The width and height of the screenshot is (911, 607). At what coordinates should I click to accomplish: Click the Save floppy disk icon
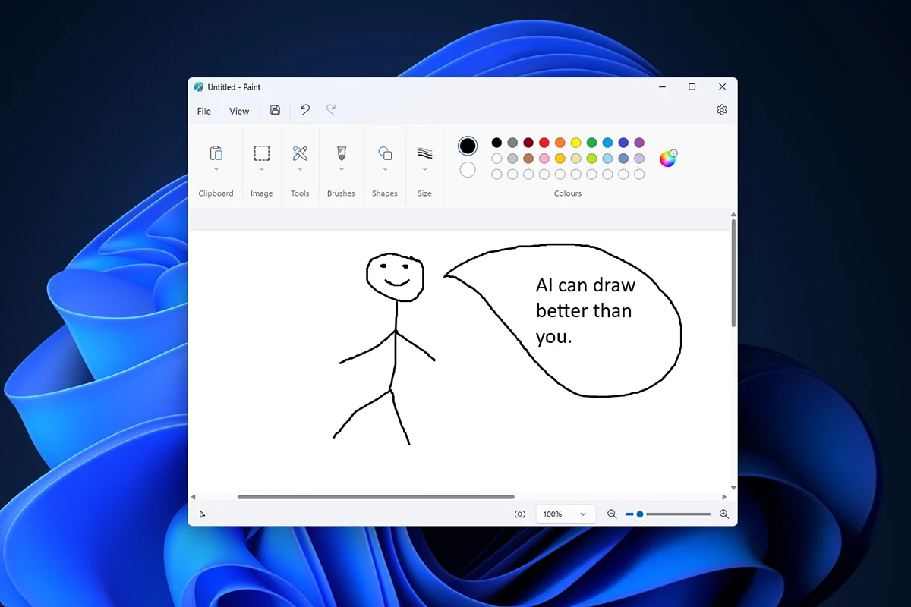click(275, 110)
